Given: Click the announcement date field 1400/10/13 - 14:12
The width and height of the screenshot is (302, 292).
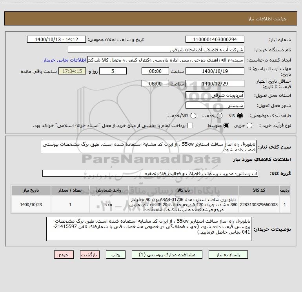Looking at the screenshot, I should click(x=56, y=40).
